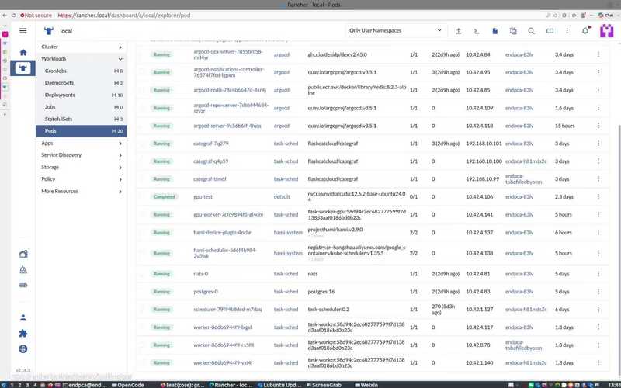The width and height of the screenshot is (621, 388).
Task: Expand the Service Discovery section
Action: (82, 155)
